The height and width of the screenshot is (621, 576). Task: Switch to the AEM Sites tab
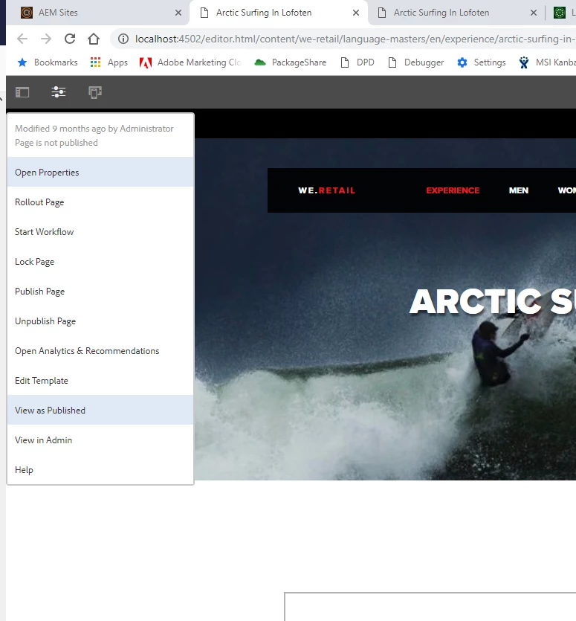point(98,13)
